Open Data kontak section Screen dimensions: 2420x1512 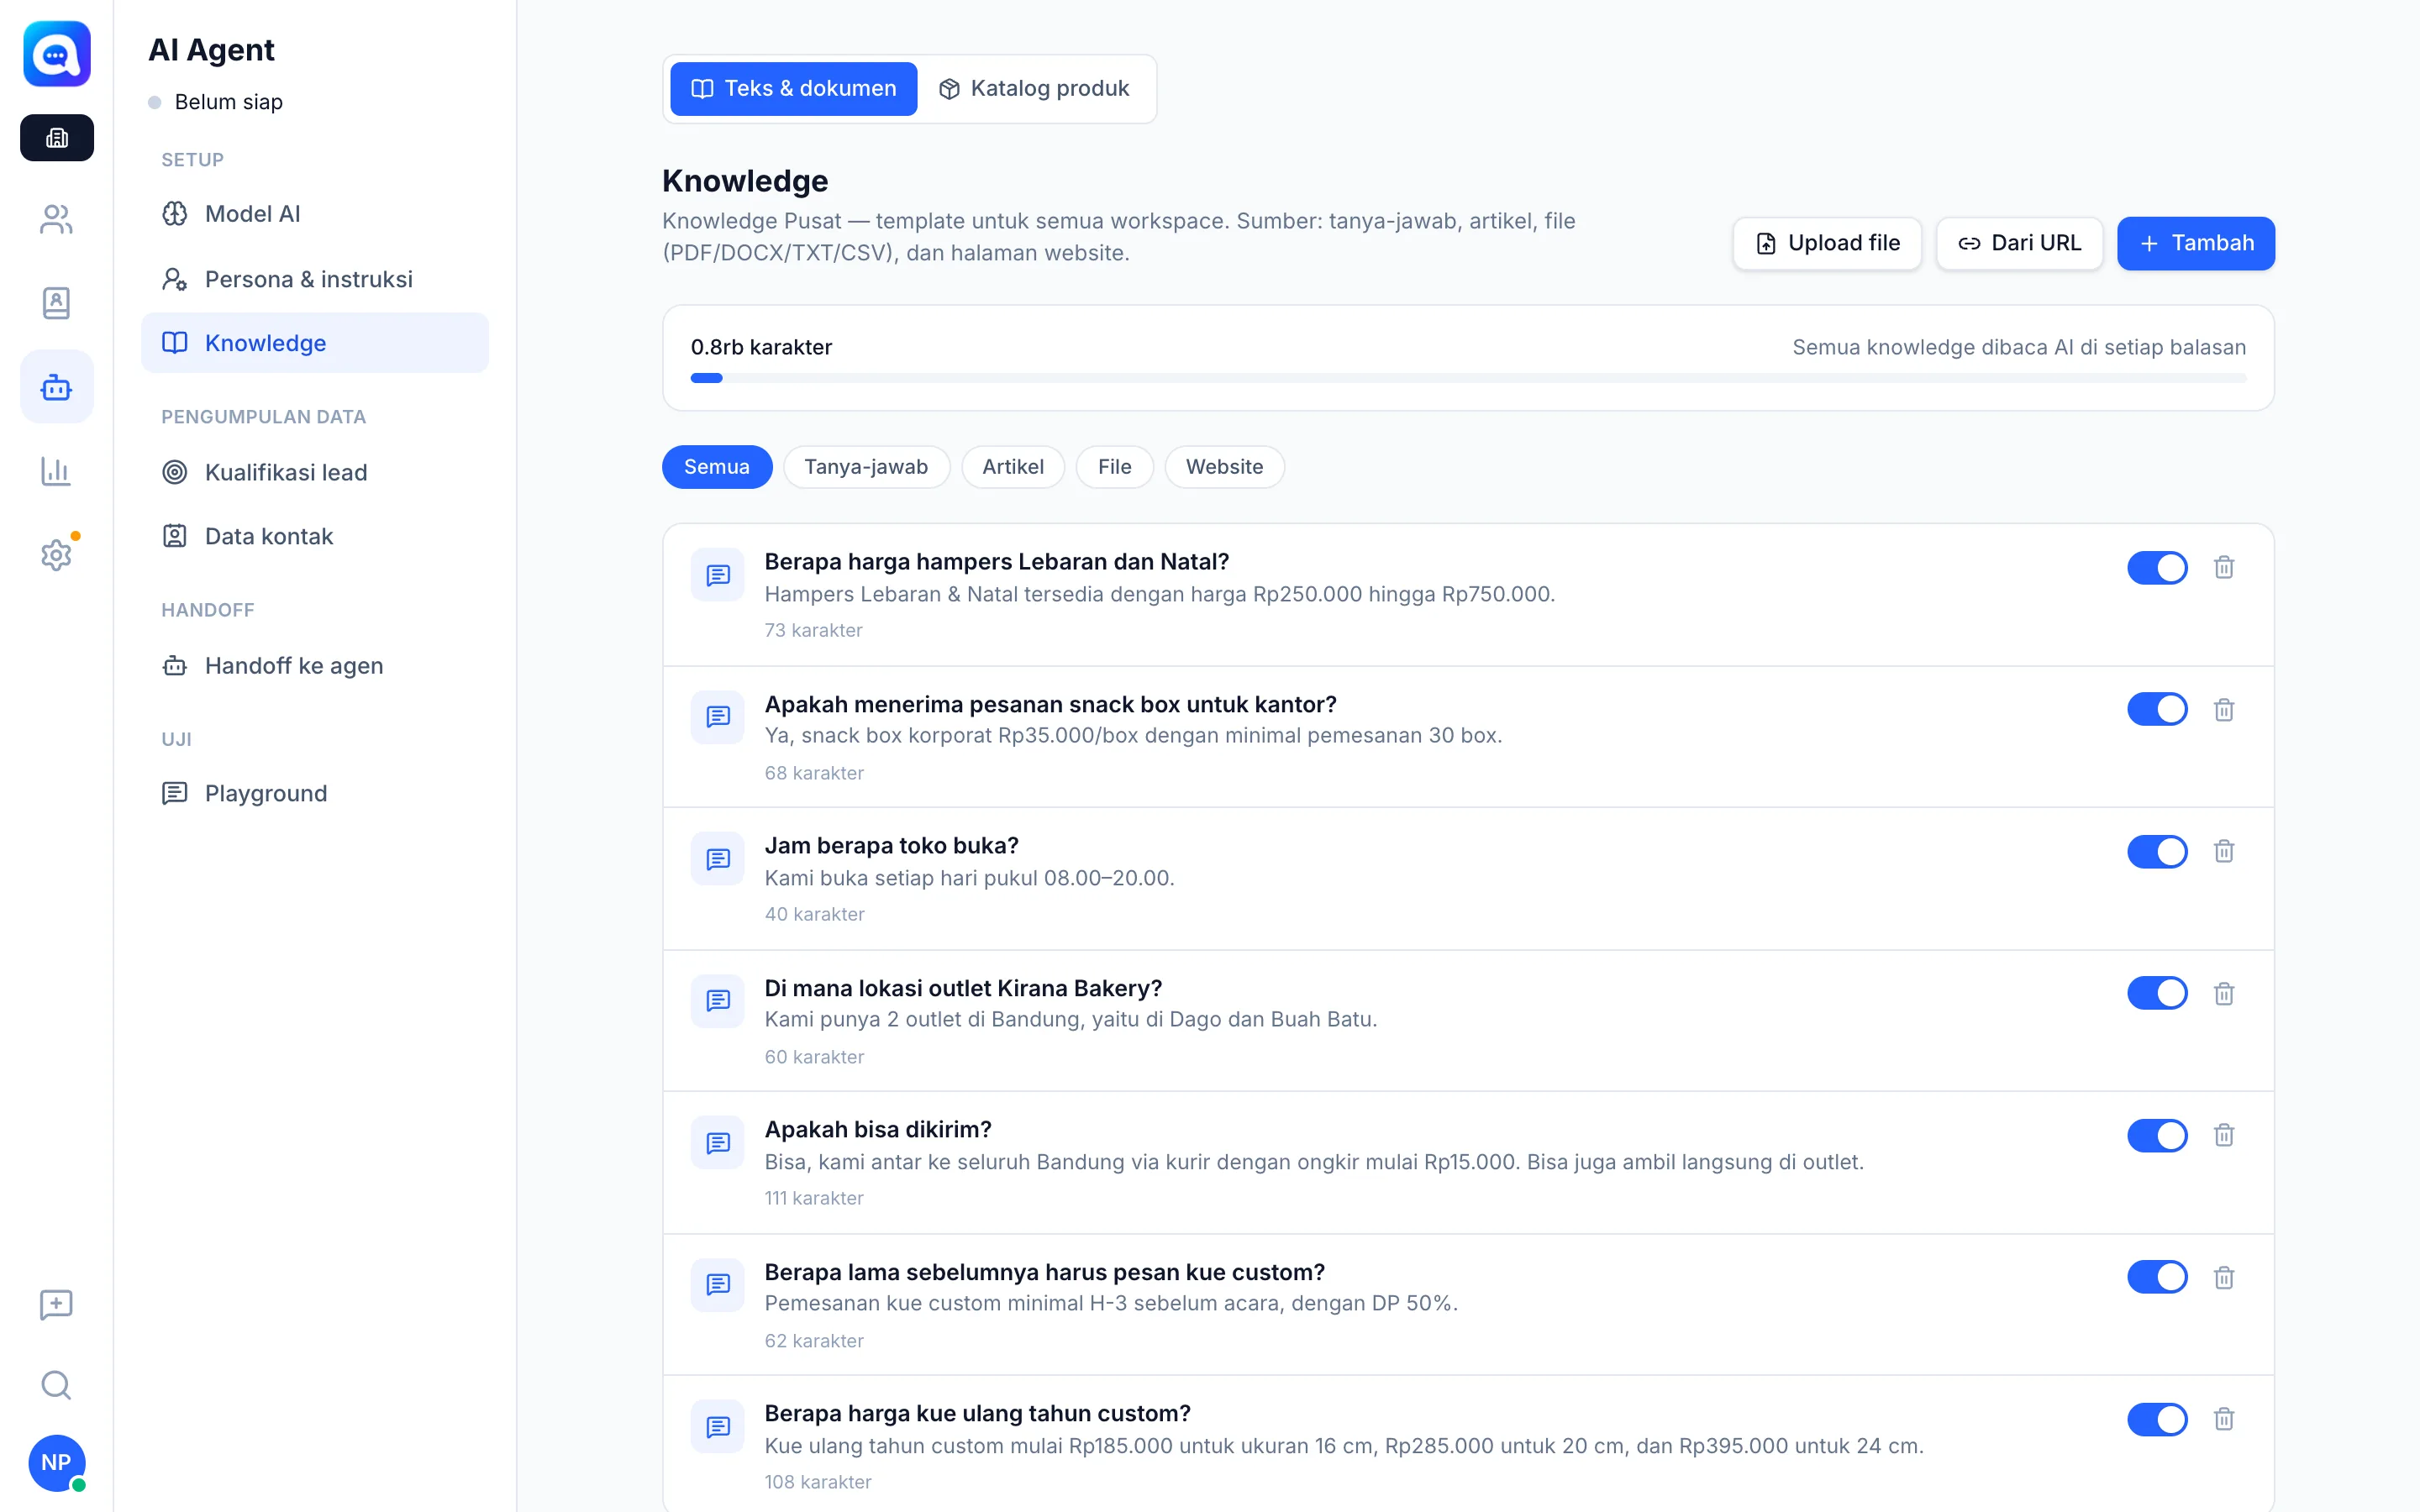tap(315, 536)
